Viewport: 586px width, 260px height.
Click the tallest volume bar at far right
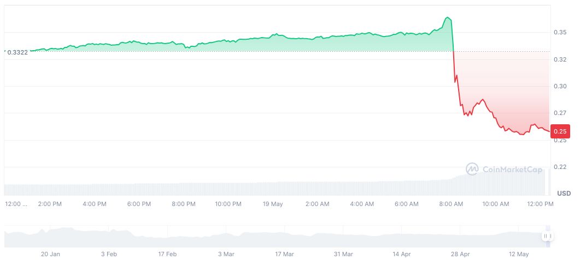(x=549, y=182)
